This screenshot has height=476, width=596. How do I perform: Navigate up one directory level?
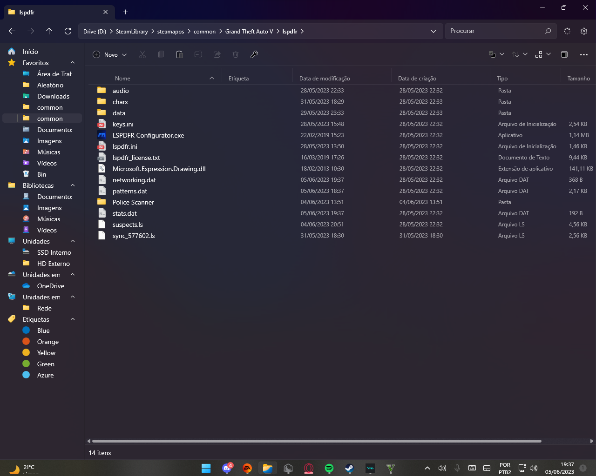(49, 31)
